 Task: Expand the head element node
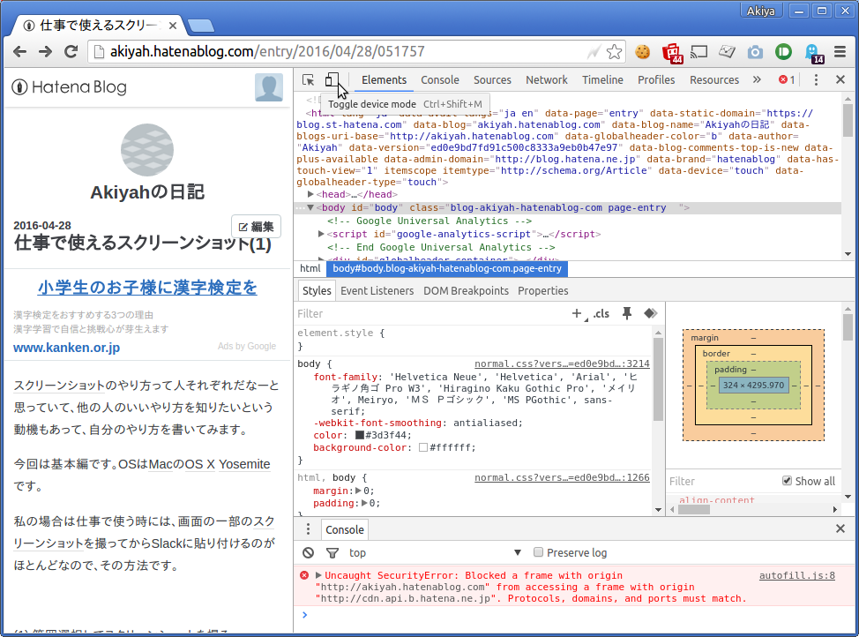pyautogui.click(x=310, y=194)
